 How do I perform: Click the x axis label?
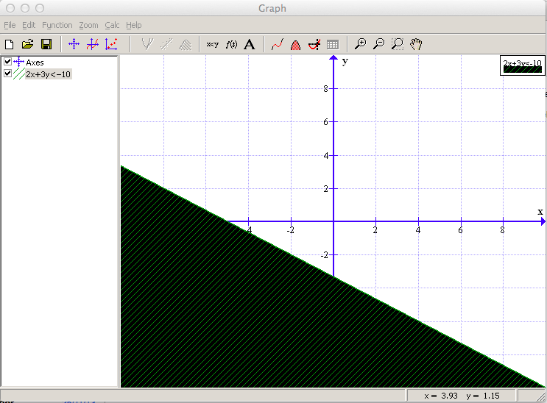click(540, 212)
